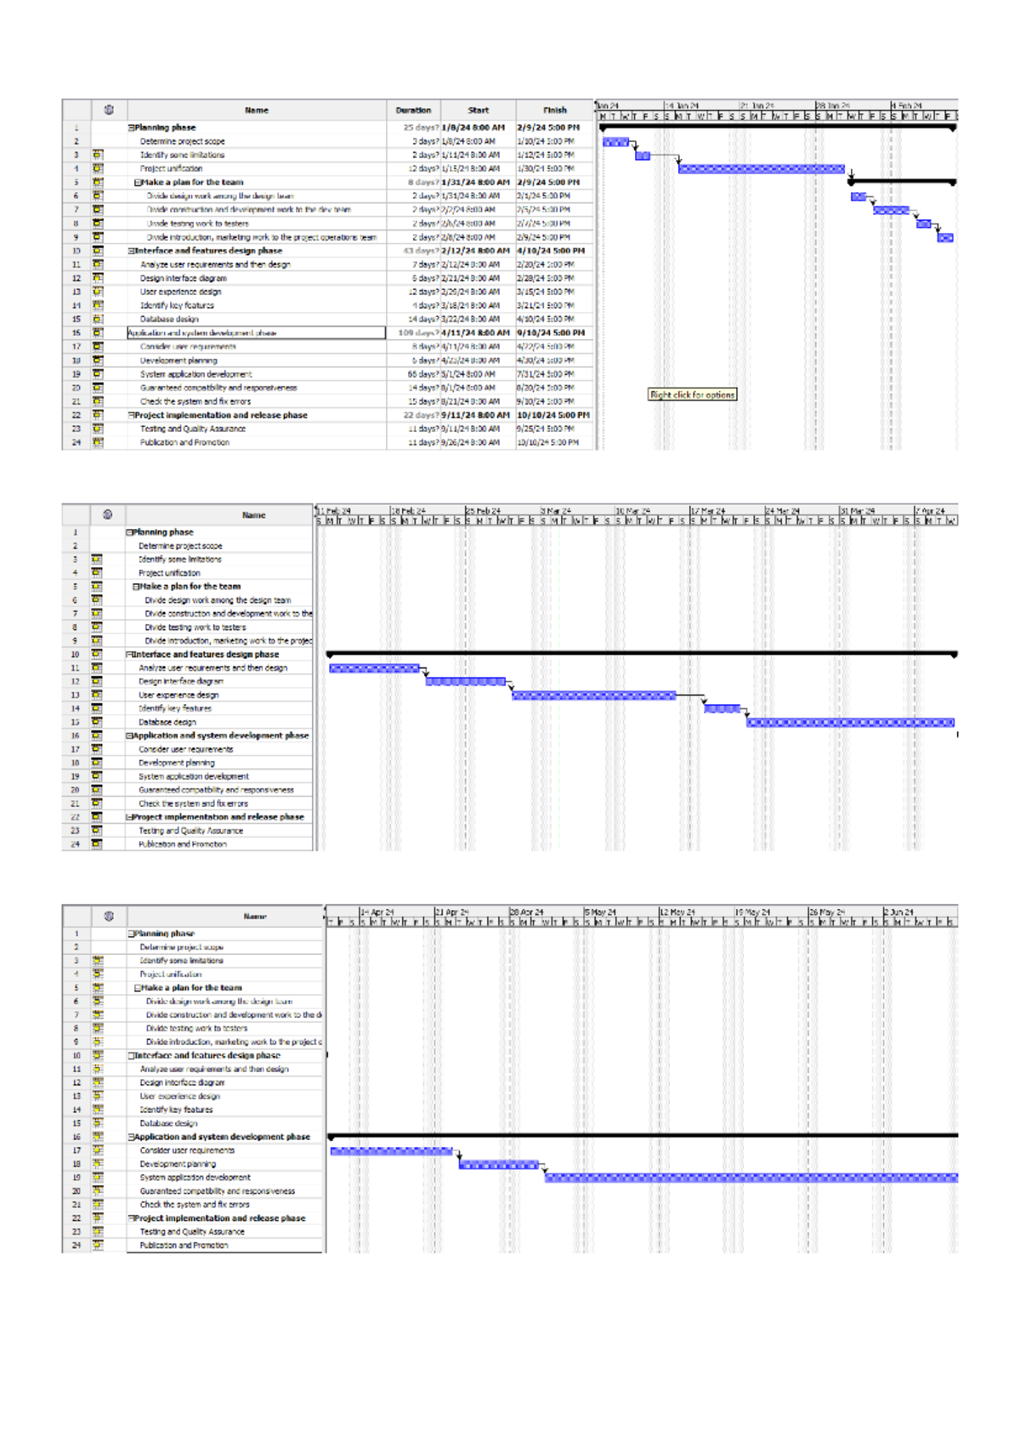This screenshot has width=1020, height=1442.
Task: Select the Consider user requirements bar in the 14 Apr 24 chart
Action: coord(391,1151)
